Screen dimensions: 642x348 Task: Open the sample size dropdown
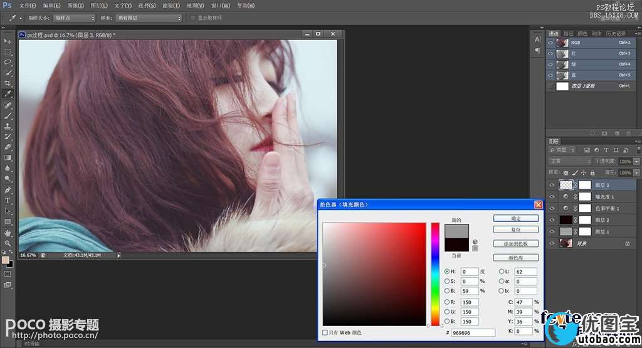tap(74, 18)
